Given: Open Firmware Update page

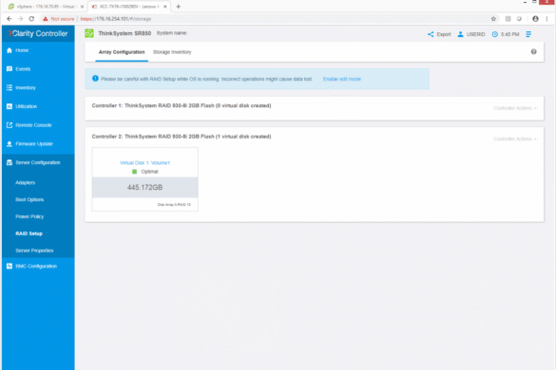Looking at the screenshot, I should [x=34, y=144].
